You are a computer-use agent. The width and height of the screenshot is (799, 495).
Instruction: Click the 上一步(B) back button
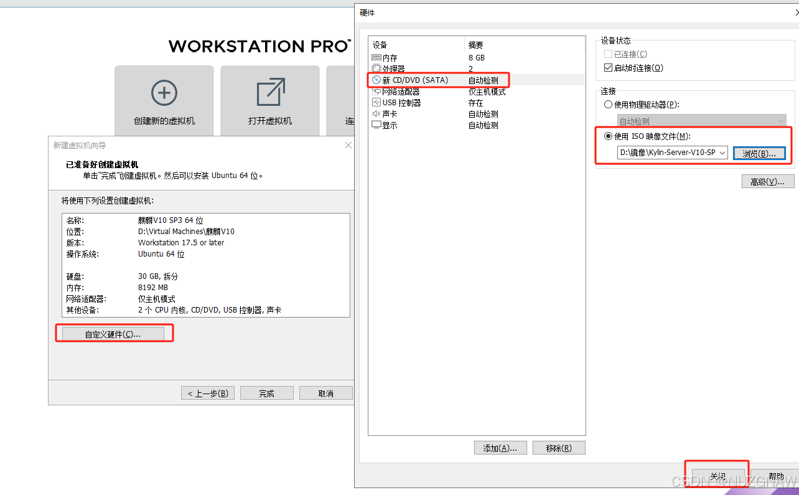coord(208,394)
